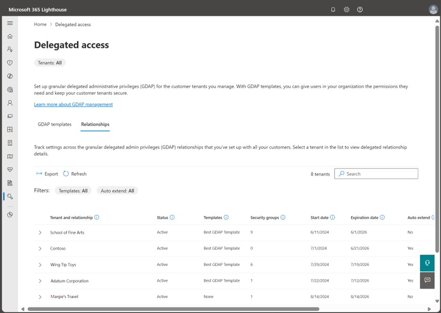This screenshot has width=441, height=313.
Task: Open the target-shaped sidebar icon
Action: coord(10,89)
